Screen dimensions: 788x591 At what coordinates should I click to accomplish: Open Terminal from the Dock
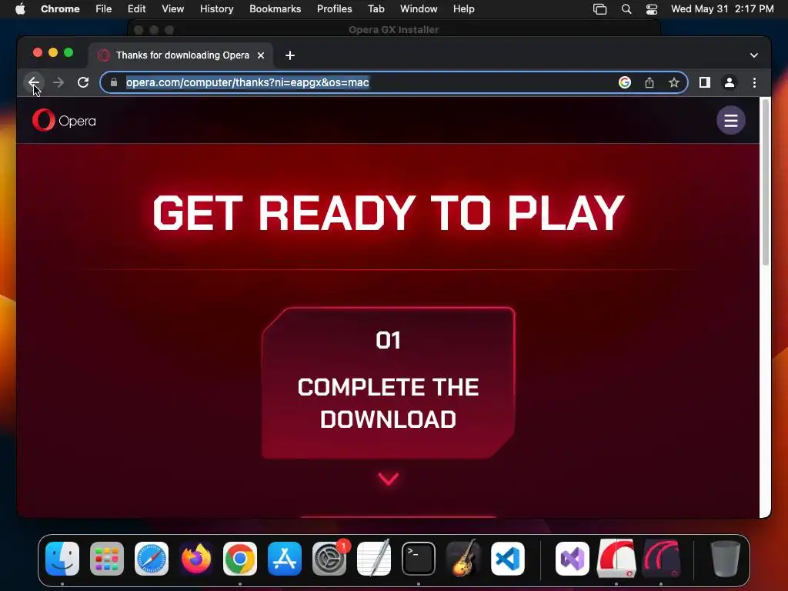tap(419, 559)
